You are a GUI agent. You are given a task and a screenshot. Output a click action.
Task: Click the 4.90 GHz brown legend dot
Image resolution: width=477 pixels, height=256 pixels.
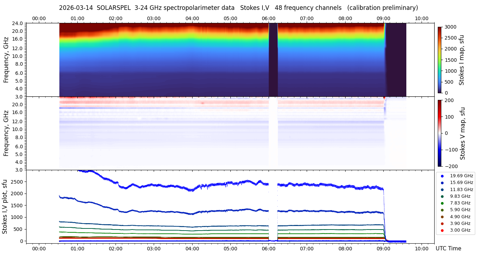click(442, 217)
